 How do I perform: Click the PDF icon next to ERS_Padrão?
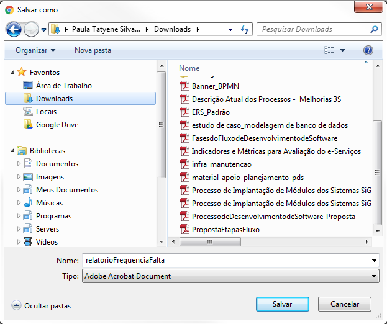tap(184, 112)
